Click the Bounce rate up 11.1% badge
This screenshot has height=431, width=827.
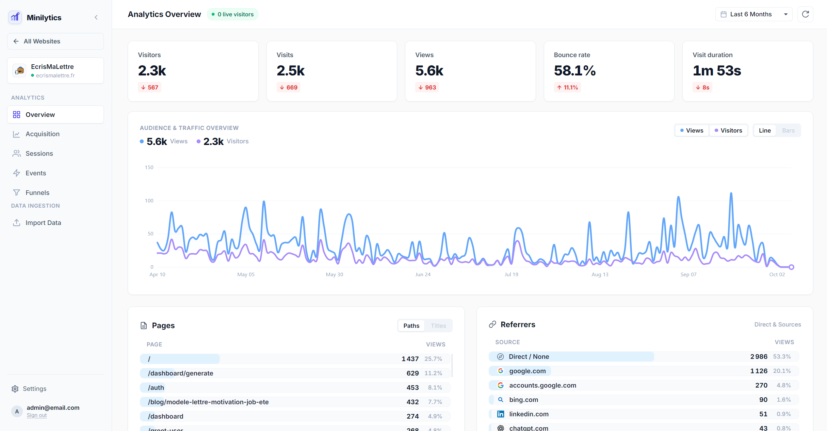click(x=567, y=88)
